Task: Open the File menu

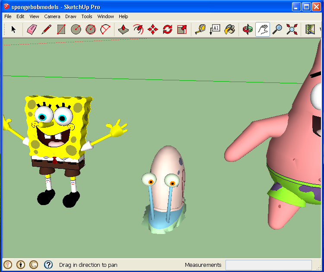Action: [x=8, y=16]
